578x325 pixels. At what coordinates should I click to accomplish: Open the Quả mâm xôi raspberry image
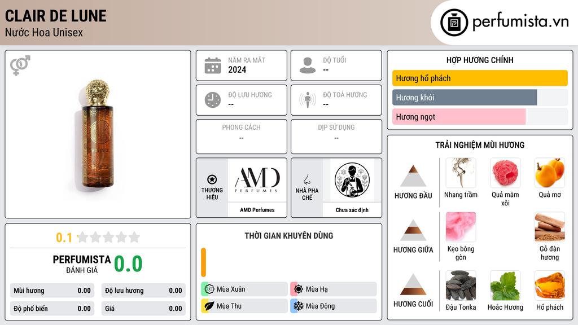coord(505,173)
